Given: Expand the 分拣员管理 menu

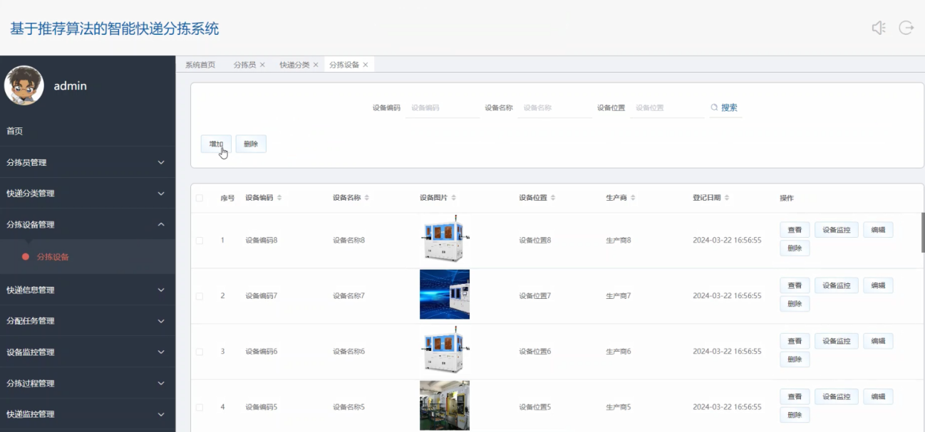Looking at the screenshot, I should pos(88,162).
